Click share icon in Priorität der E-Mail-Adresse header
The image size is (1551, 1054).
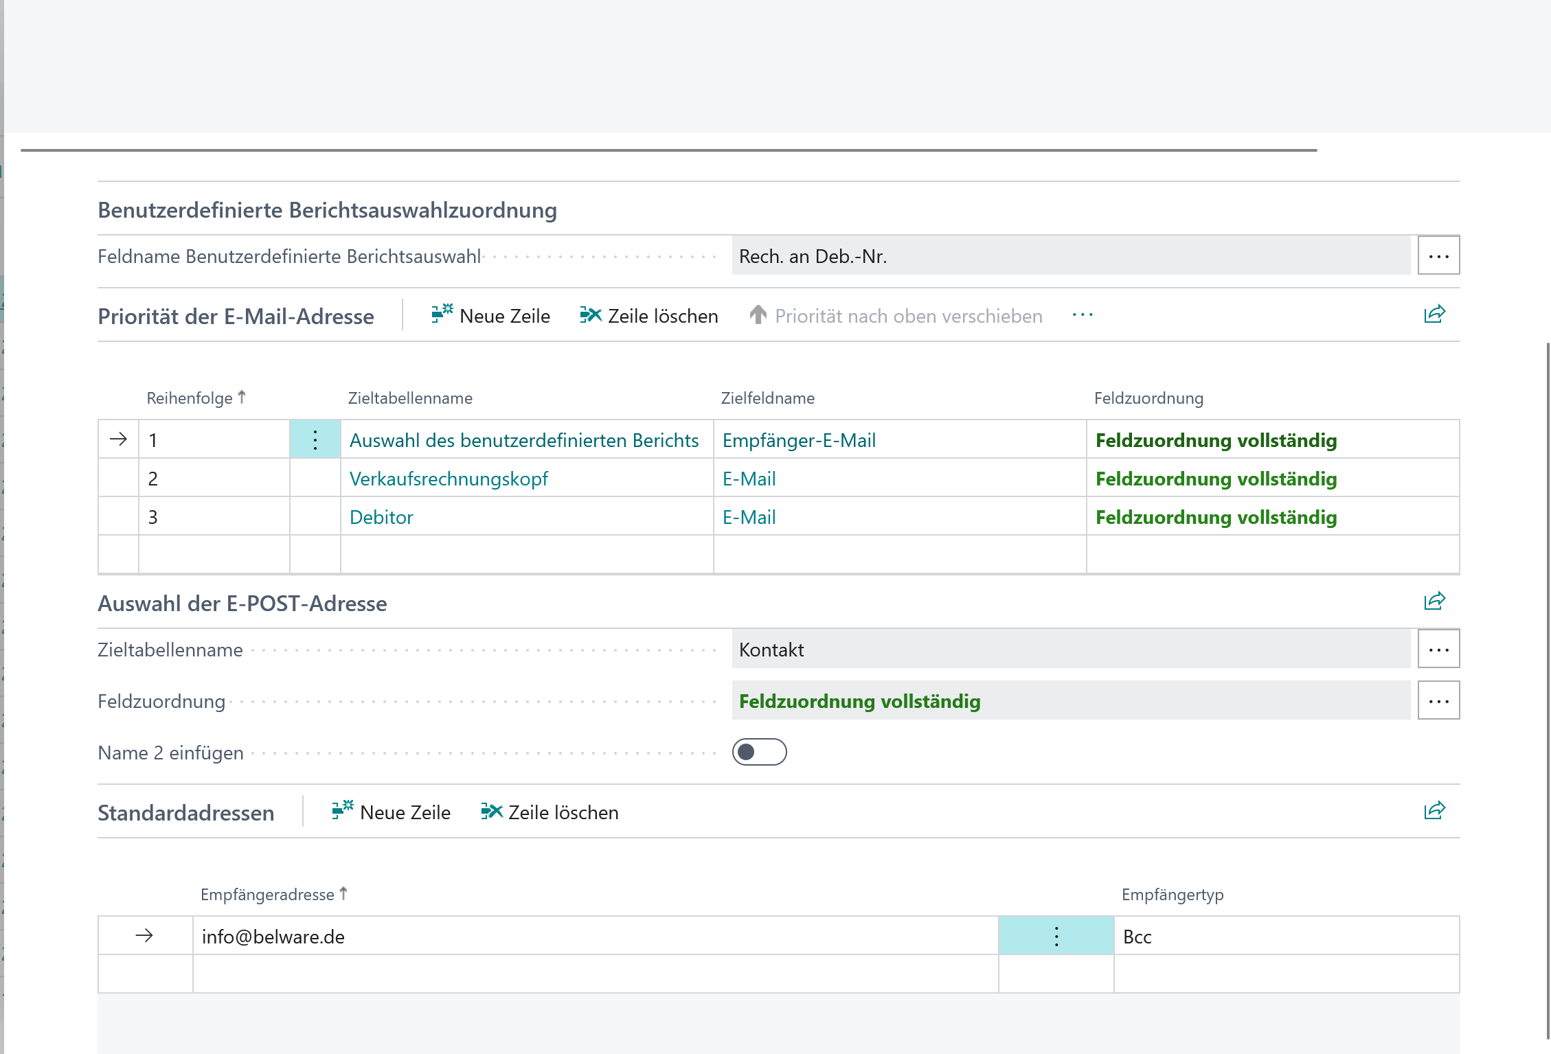[1434, 314]
